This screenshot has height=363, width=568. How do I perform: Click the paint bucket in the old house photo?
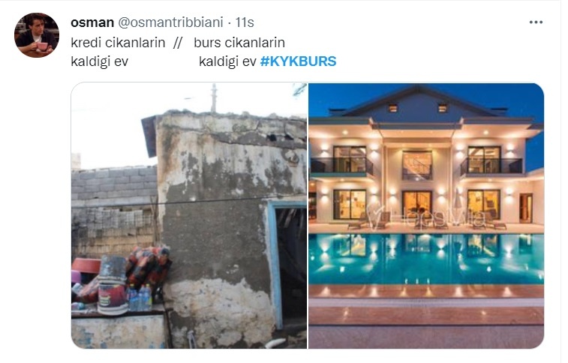tap(113, 285)
